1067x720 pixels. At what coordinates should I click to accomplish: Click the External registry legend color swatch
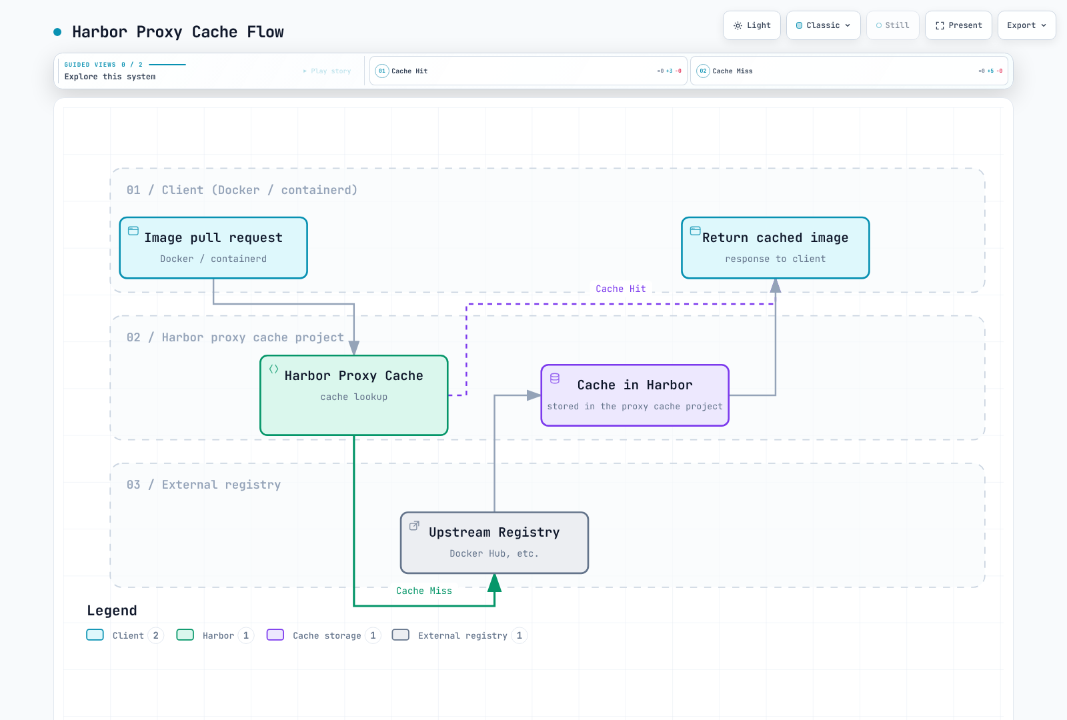click(x=401, y=635)
